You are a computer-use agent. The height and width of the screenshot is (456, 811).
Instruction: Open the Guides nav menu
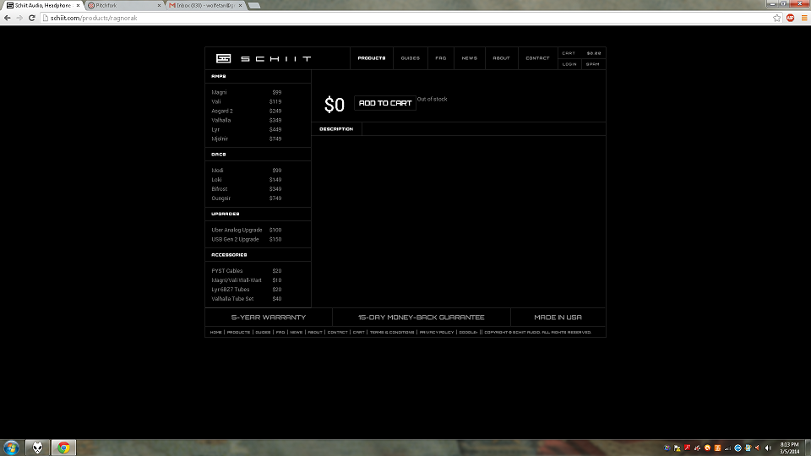tap(411, 58)
